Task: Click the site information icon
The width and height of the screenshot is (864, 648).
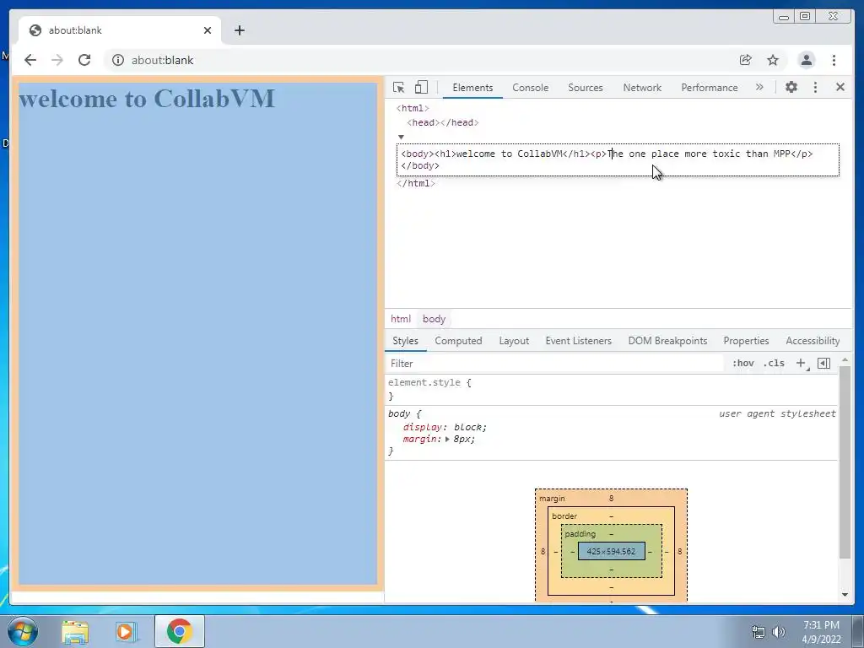Action: coord(118,60)
